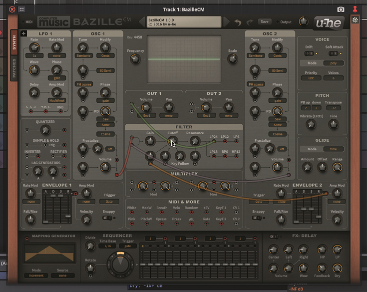
Task: Click the Computer Music logo
Action: [53, 22]
